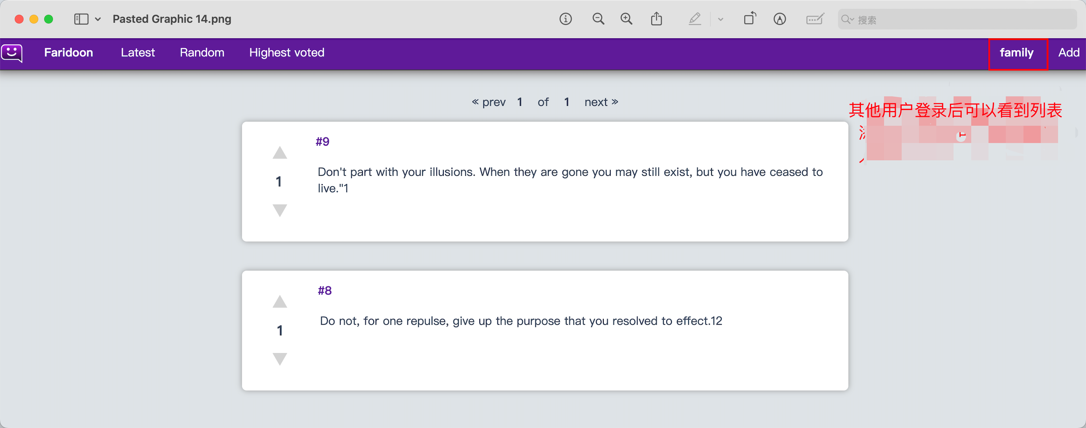Open quote #8 link

[324, 291]
